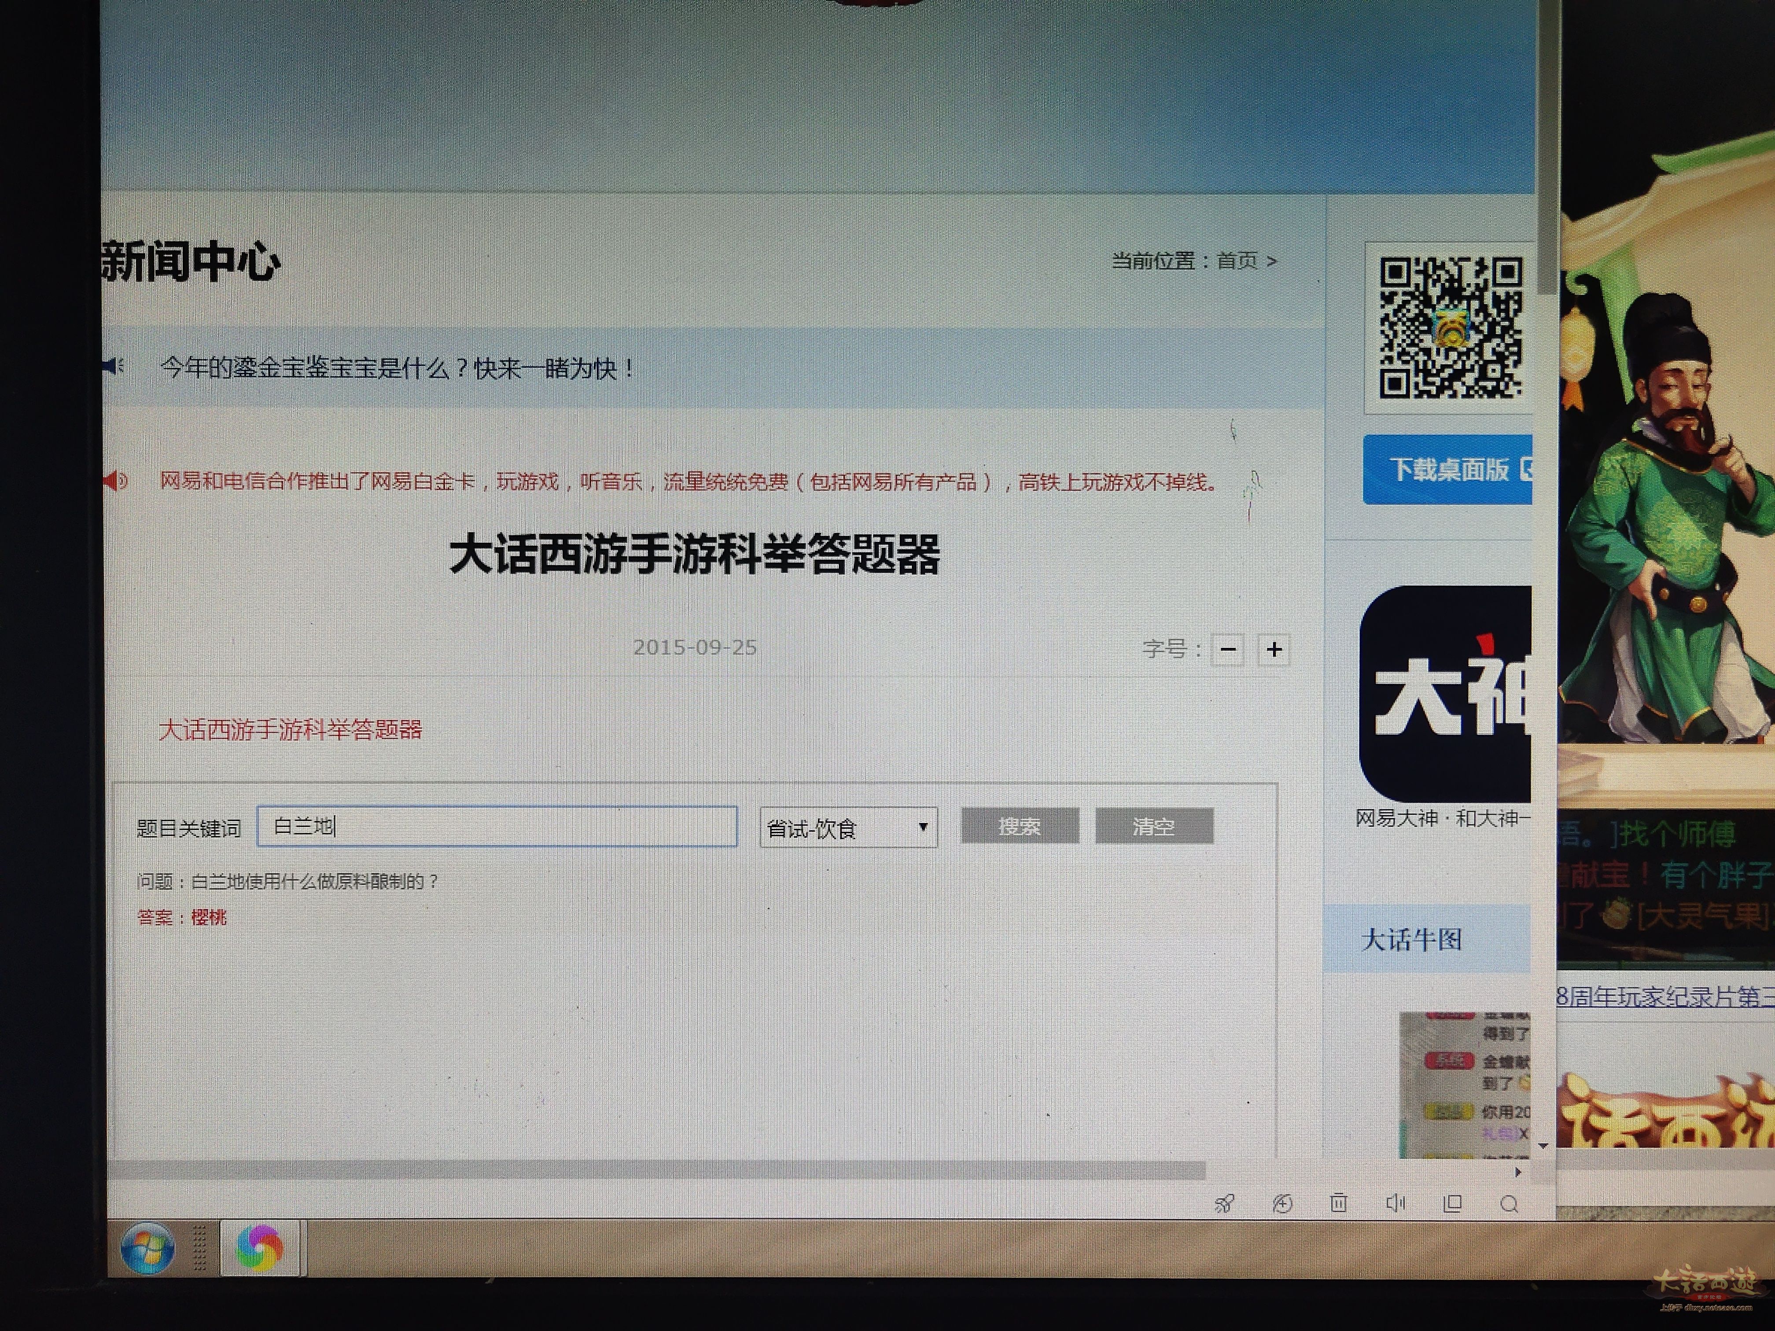Click the 下载桌面版 download button

click(1447, 469)
